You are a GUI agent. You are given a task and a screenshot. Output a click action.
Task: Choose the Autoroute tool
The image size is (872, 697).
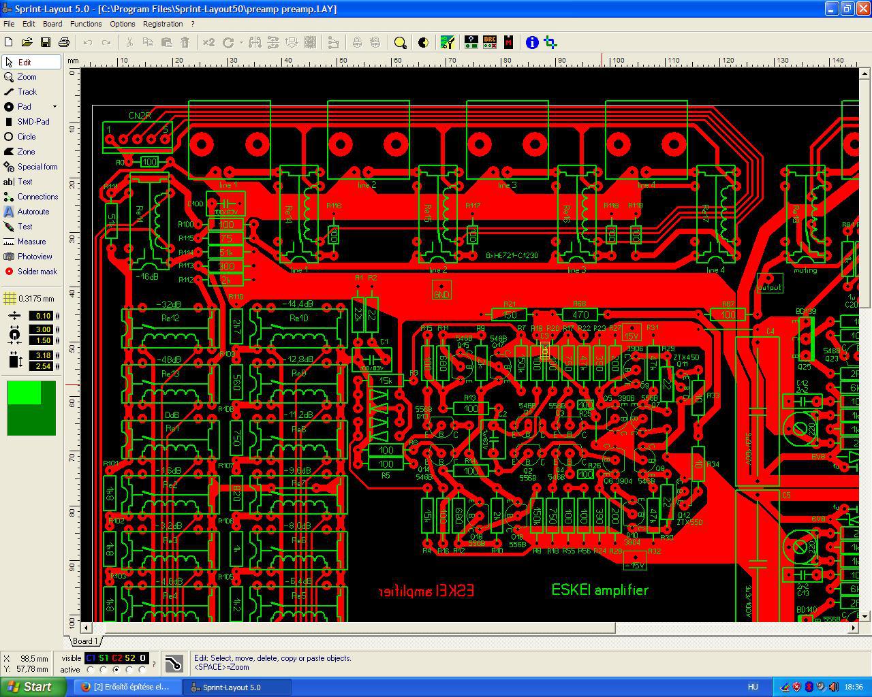click(32, 212)
